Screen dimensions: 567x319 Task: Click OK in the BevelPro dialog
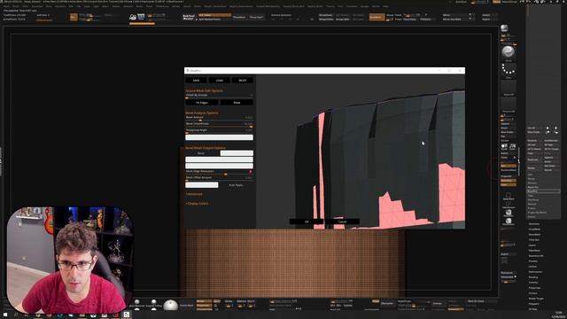coord(307,222)
